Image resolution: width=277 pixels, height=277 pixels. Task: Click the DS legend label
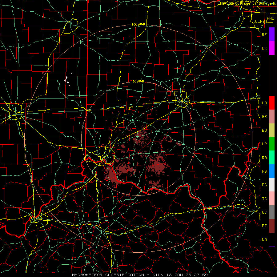(264, 185)
